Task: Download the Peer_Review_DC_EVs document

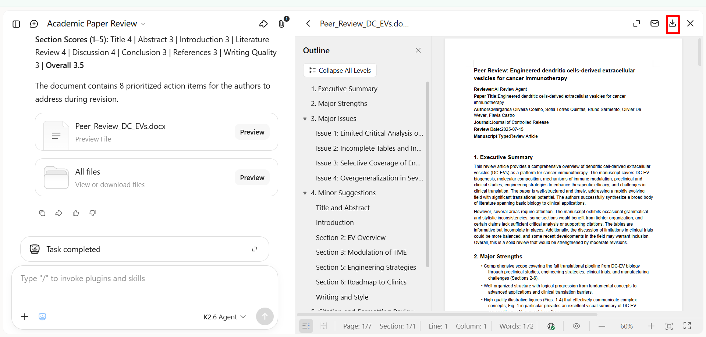Action: coord(673,24)
